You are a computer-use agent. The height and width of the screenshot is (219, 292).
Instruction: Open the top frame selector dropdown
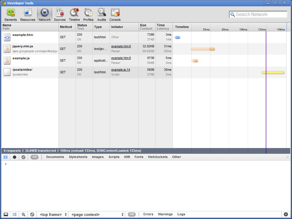pos(53,214)
